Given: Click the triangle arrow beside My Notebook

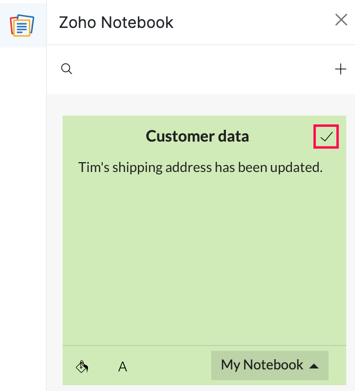Looking at the screenshot, I should (x=314, y=366).
